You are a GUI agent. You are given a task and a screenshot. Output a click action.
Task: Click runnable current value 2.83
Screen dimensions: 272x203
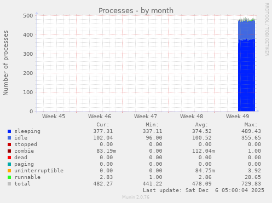coord(106,177)
